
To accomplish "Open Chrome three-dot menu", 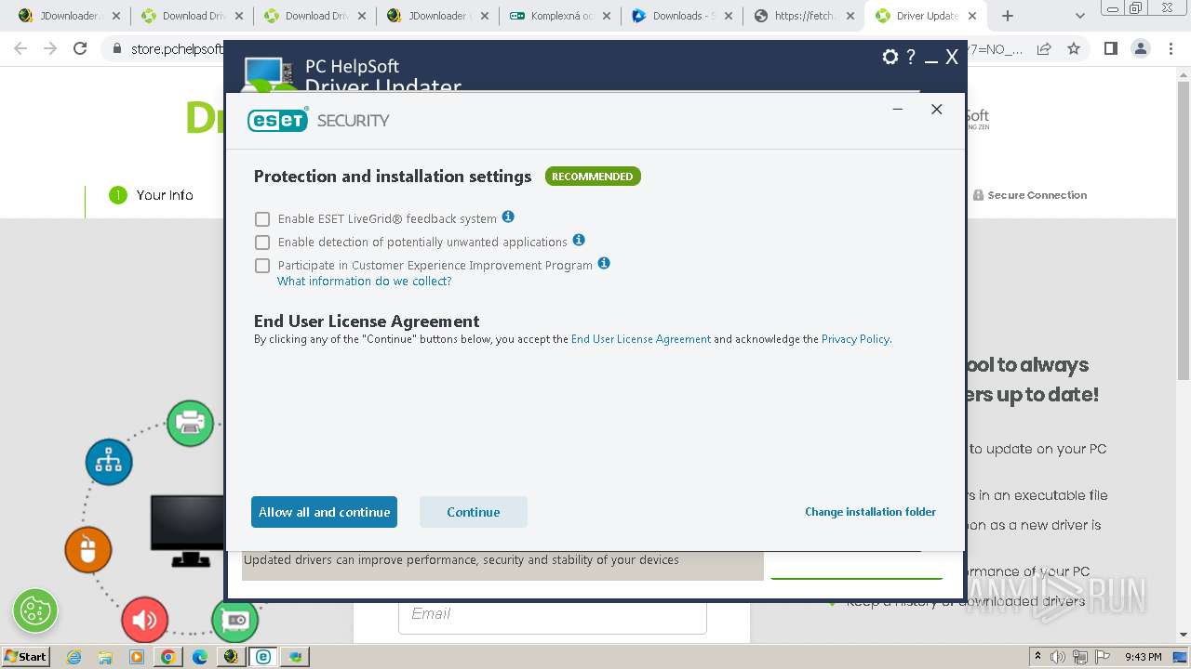I will 1170,48.
